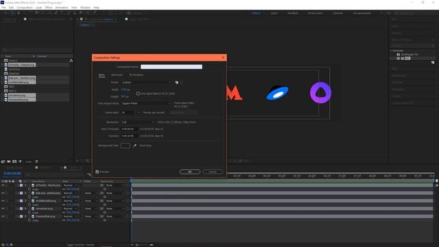Image resolution: width=439 pixels, height=247 pixels.
Task: Click the red M logo in the viewer
Action: tap(234, 93)
